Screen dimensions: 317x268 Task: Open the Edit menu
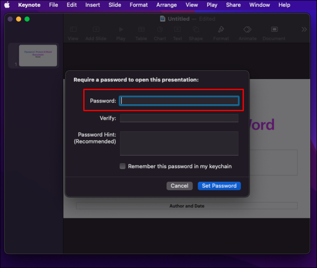pyautogui.click(x=72, y=5)
